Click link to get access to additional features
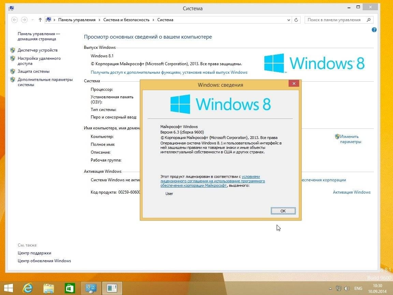Image resolution: width=393 pixels, height=295 pixels. (169, 72)
